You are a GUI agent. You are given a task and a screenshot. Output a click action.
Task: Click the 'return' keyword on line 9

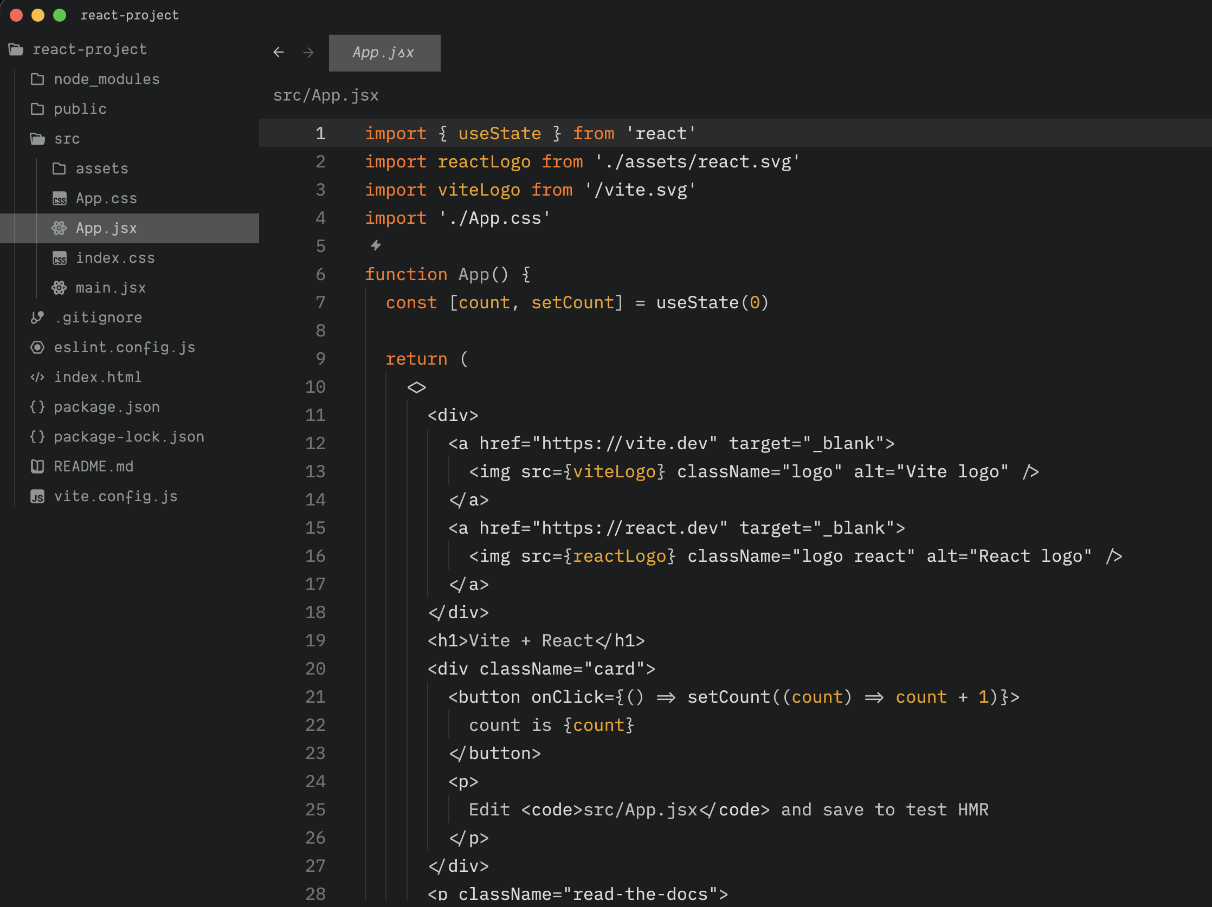pos(416,359)
